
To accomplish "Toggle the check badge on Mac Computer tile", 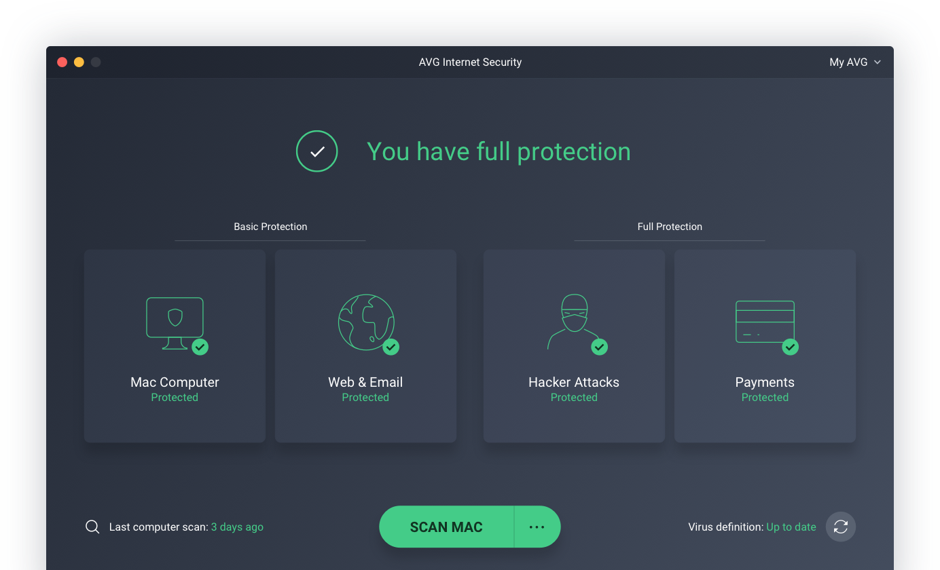I will [200, 347].
